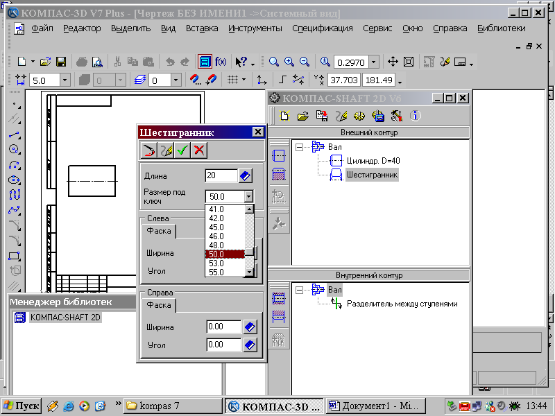Click notebook icon next to right Угол field
555x416 pixels.
click(250, 345)
